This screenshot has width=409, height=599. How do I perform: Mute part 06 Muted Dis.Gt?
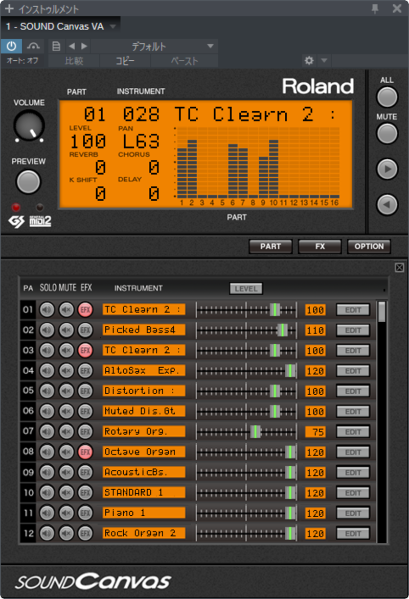click(x=66, y=411)
